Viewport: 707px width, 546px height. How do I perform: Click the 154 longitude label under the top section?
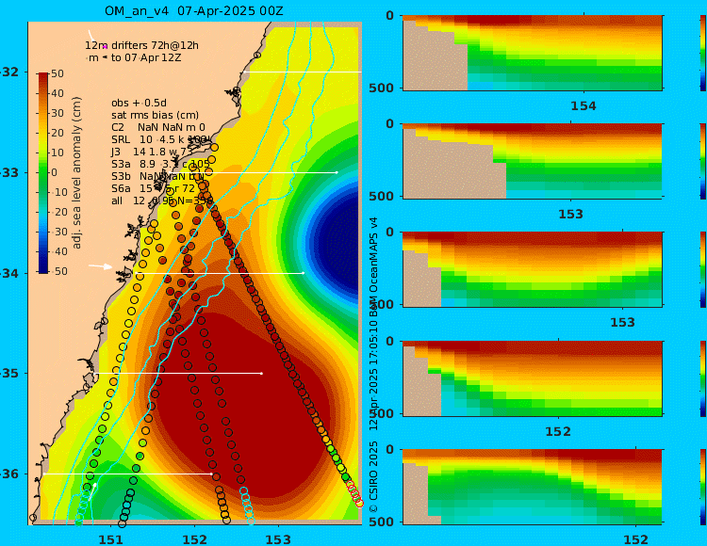coord(584,106)
